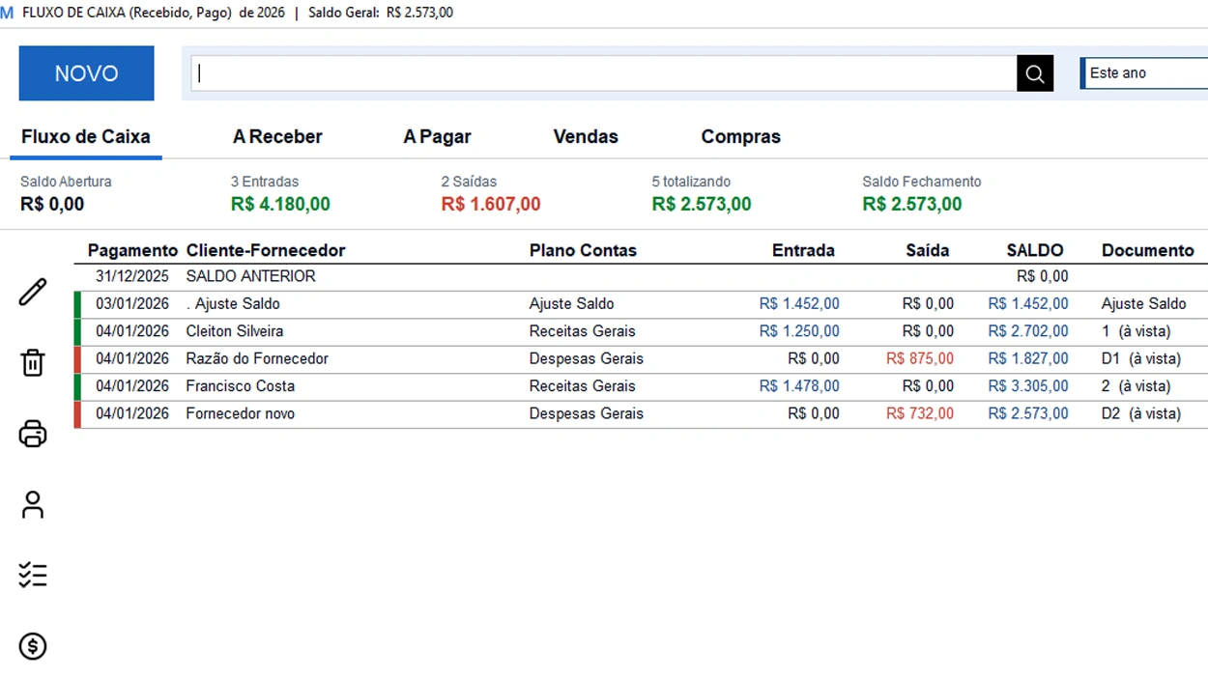Image resolution: width=1208 pixels, height=679 pixels.
Task: Click inside the search input field
Action: (599, 73)
